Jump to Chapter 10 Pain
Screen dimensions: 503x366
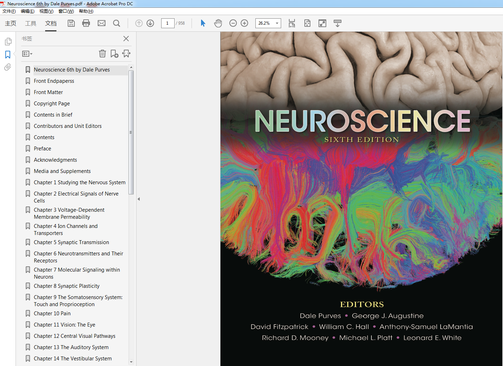(52, 314)
